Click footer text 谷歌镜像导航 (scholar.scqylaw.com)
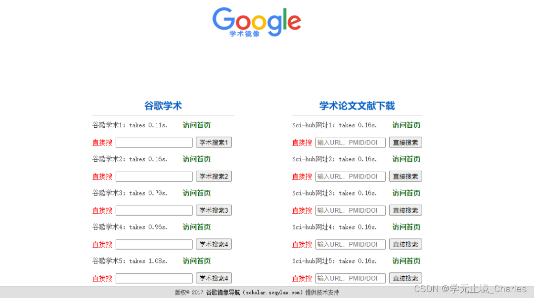Image resolution: width=534 pixels, height=298 pixels. pyautogui.click(x=255, y=292)
